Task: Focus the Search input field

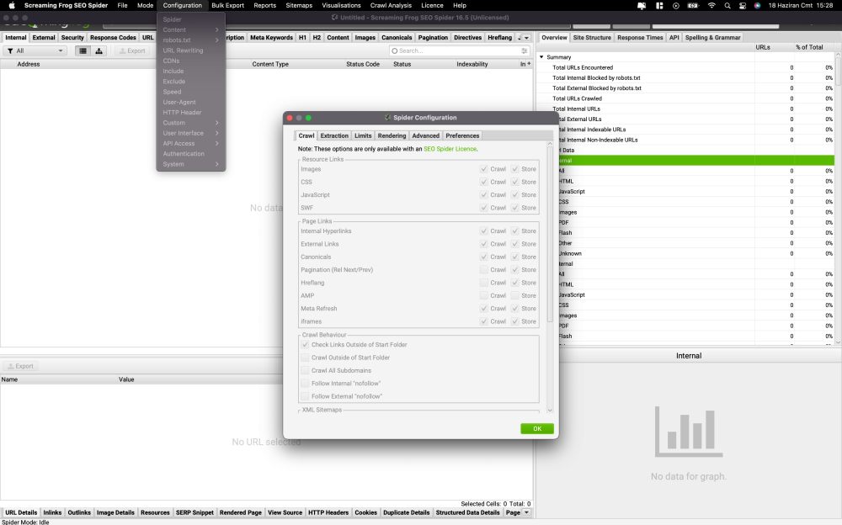Action: tap(458, 51)
